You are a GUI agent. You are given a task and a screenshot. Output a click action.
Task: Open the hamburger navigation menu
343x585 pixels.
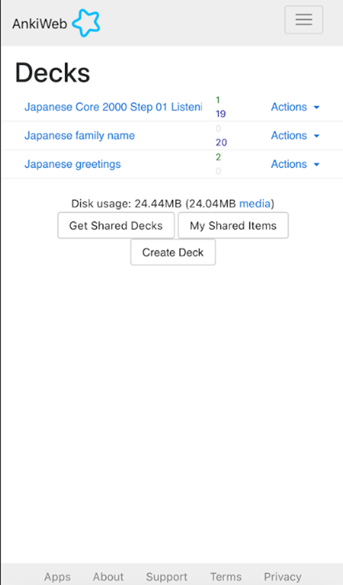303,20
